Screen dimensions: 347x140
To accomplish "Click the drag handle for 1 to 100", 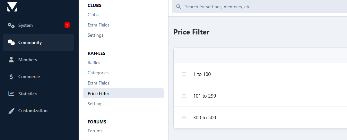I will (x=184, y=74).
